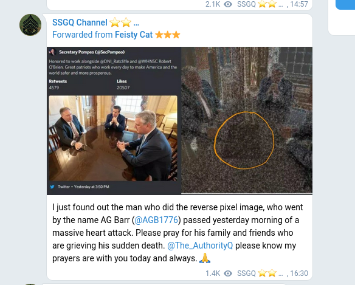Click the Secretary Pompeo profile picture
This screenshot has height=285, width=355.
(52, 52)
